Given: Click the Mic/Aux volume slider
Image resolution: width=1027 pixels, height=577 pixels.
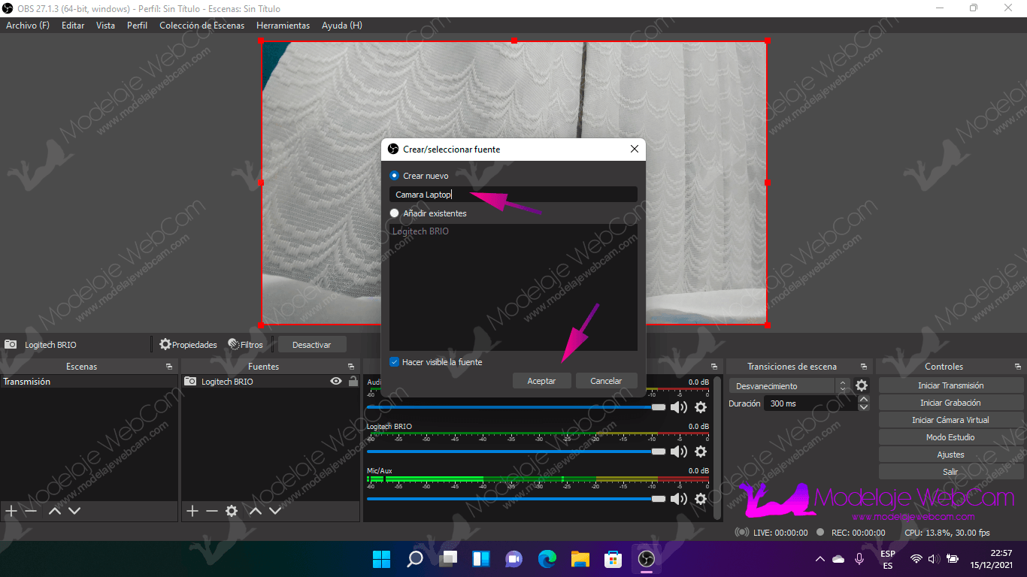Looking at the screenshot, I should tap(511, 499).
